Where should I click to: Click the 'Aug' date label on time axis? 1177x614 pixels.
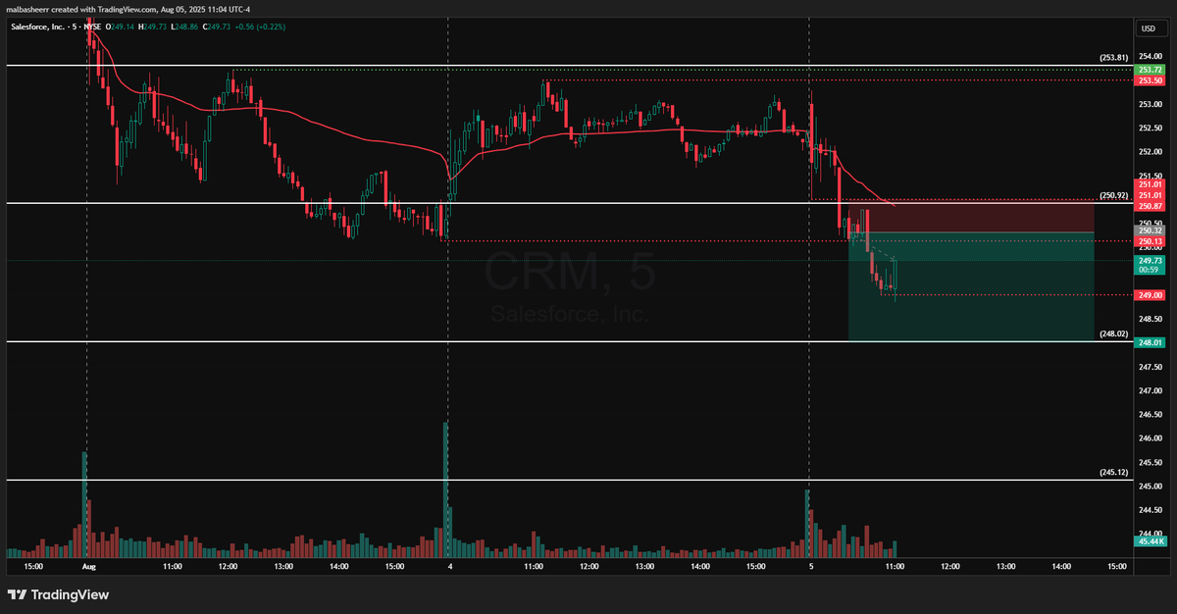click(88, 566)
